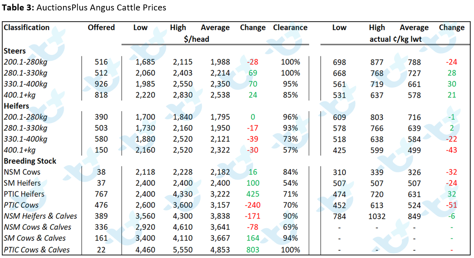Select offered value "22" for PTIC Cows & Calves
The image size is (474, 258).
pos(101,250)
